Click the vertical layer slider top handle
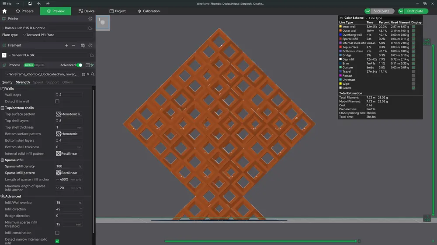This screenshot has width=437, height=245. (433, 45)
